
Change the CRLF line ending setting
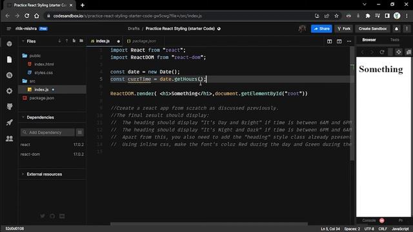(383, 229)
